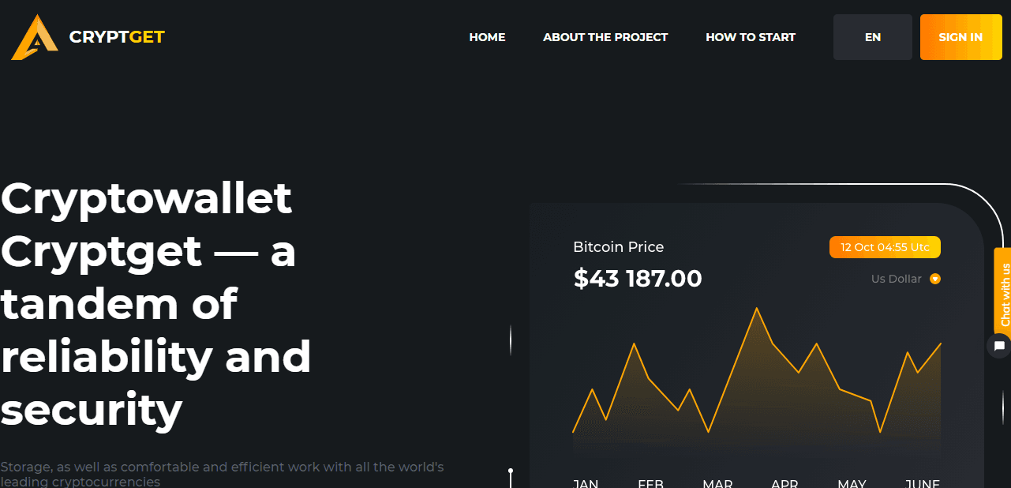This screenshot has width=1011, height=488.
Task: Expand the currency options next to the price
Action: tap(935, 279)
